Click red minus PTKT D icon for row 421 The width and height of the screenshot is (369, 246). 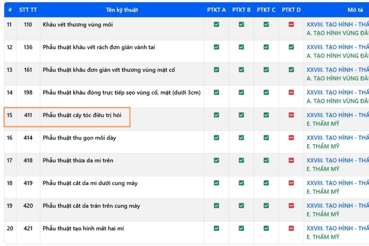pos(291,228)
